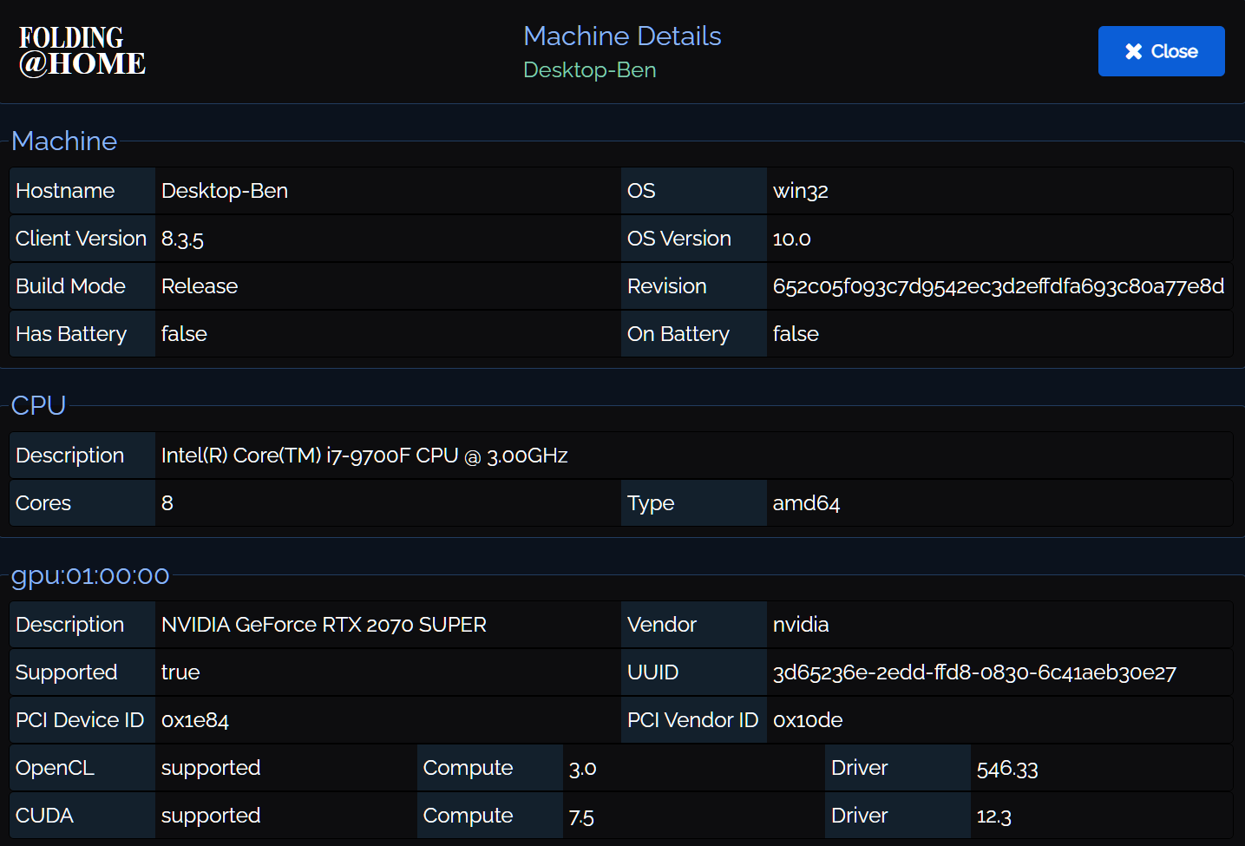Click the CPU section heading
This screenshot has height=846, width=1245.
pos(38,405)
